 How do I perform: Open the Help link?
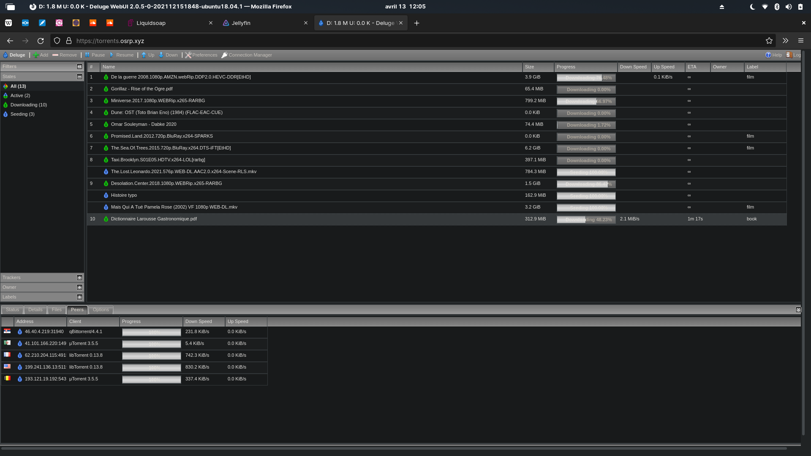773,55
